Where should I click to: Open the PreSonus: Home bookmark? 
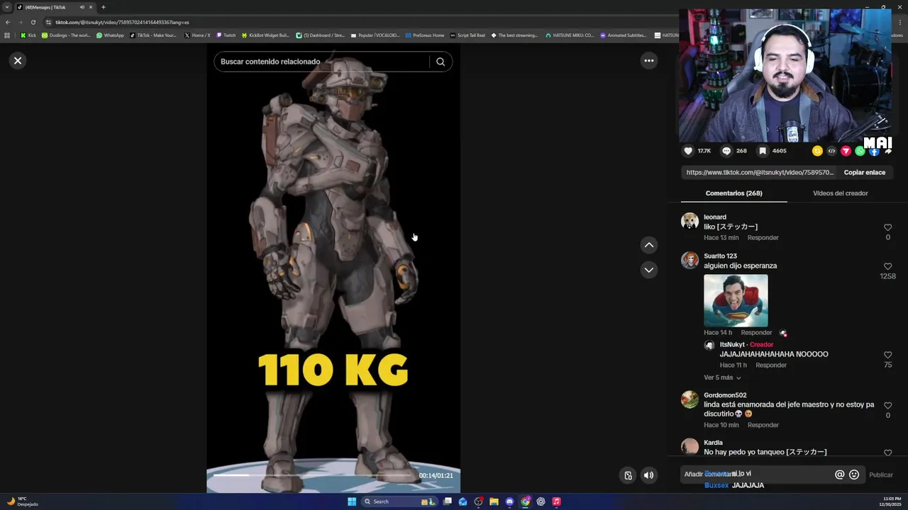(425, 35)
